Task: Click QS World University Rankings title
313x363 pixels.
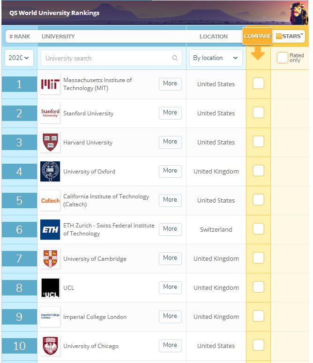Action: [54, 13]
